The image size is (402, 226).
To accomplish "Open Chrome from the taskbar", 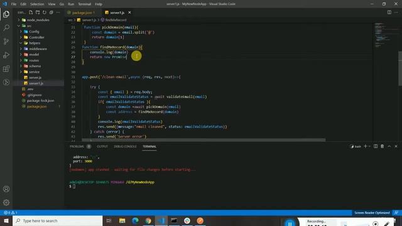I will click(148, 220).
